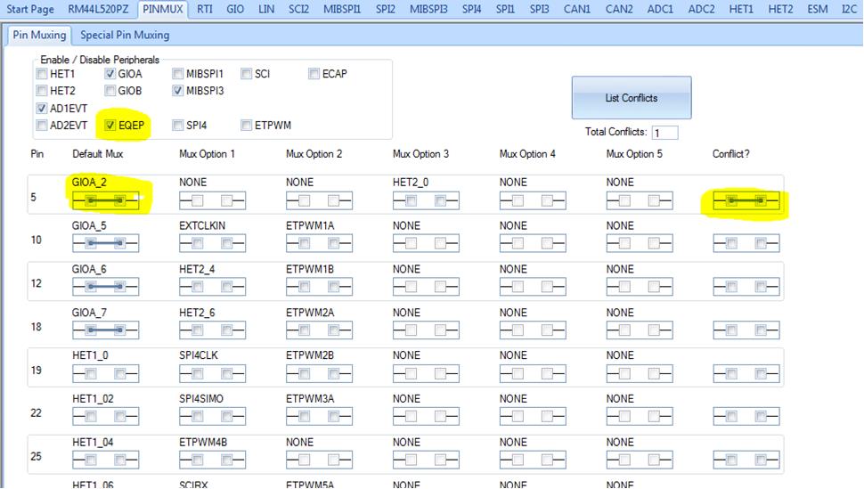
Task: Open the RM44L520PZ tab
Action: (98, 10)
